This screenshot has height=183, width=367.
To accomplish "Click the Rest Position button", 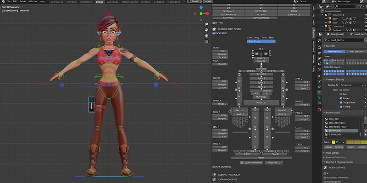I will point(355,51).
